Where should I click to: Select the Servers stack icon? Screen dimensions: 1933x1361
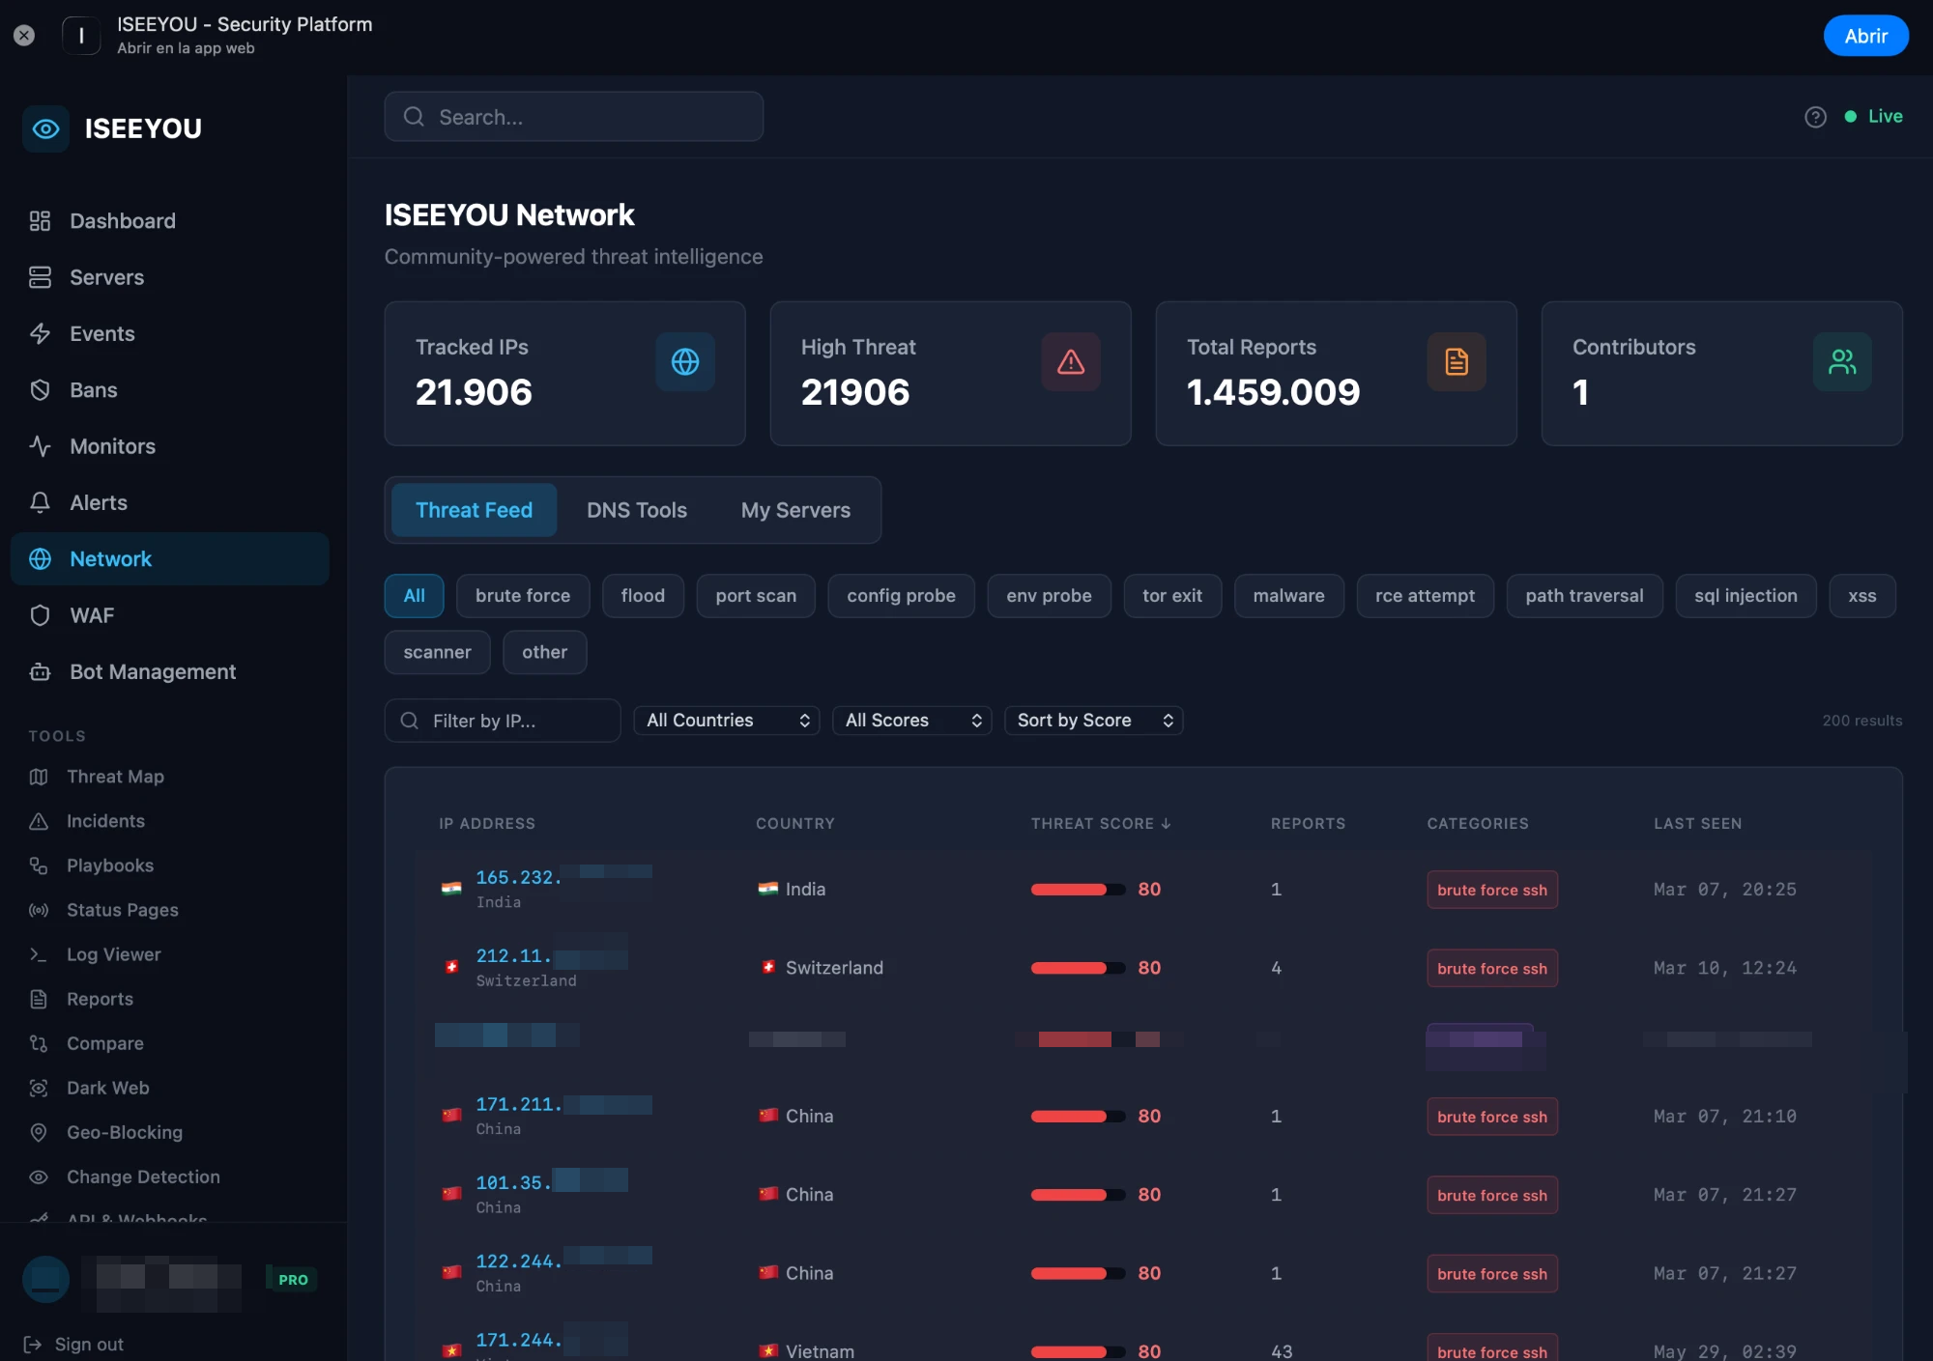(x=40, y=277)
